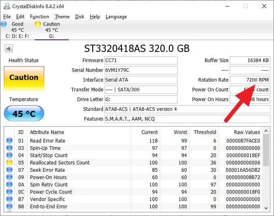The image size is (274, 216).
Task: Click the ID column header
Action: pos(21,132)
